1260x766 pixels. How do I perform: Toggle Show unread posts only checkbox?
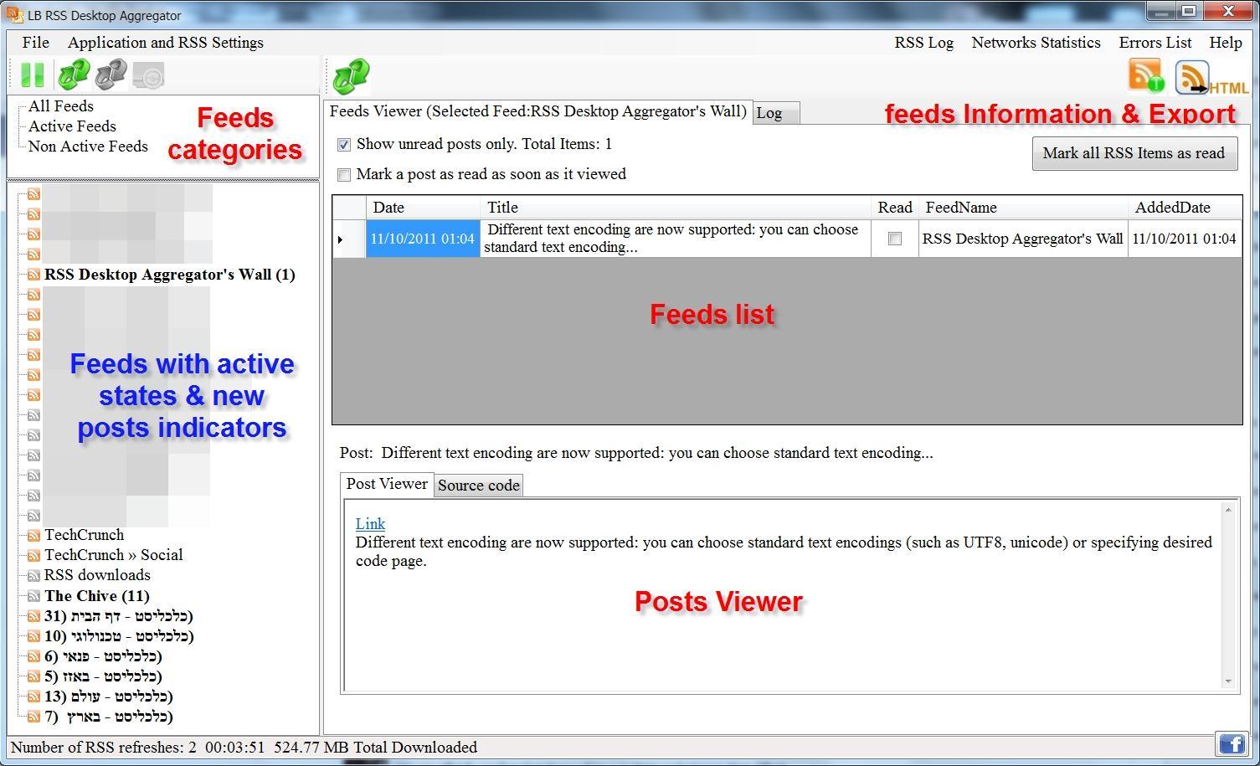tap(343, 145)
